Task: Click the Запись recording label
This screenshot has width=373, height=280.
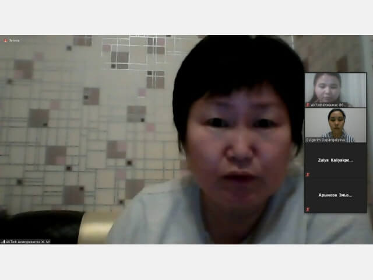Action: pyautogui.click(x=14, y=41)
